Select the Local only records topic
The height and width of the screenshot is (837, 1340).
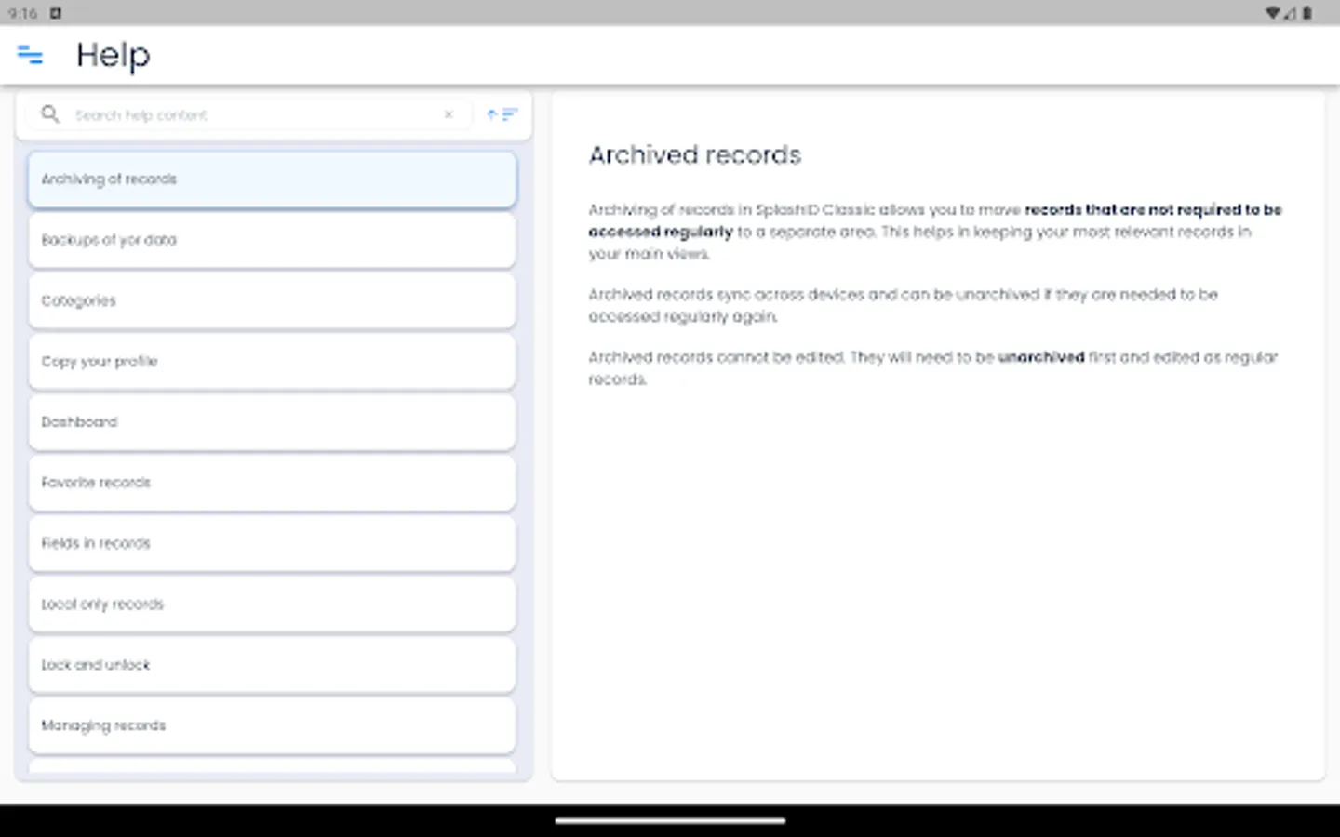point(271,604)
